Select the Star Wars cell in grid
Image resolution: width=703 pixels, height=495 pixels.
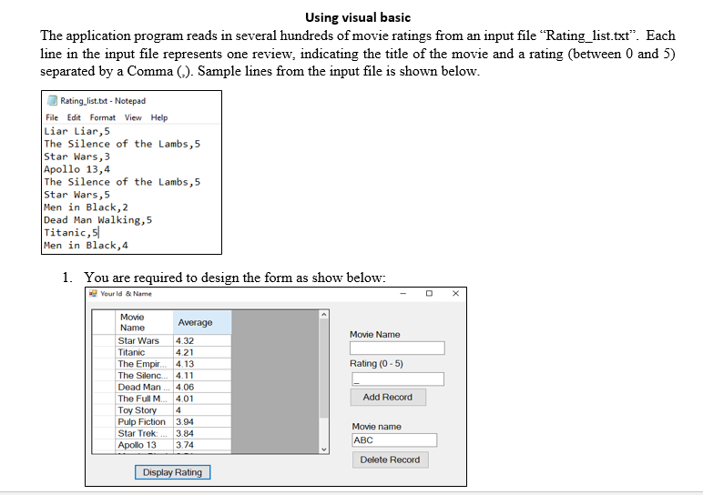pos(144,341)
